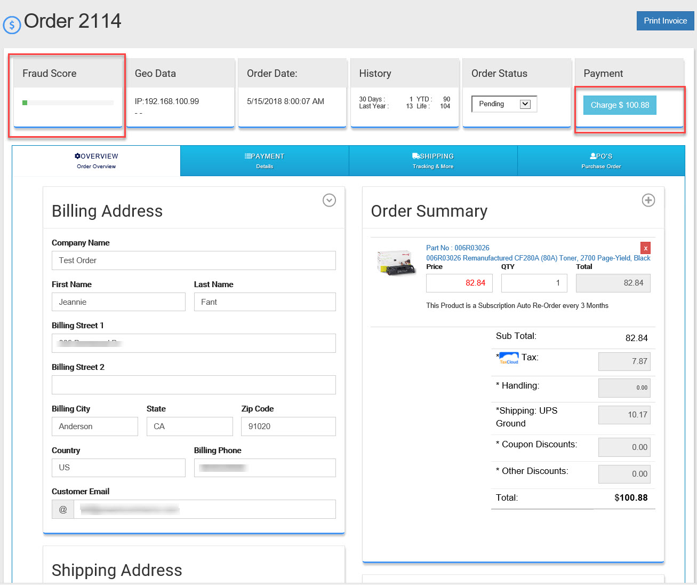Expand Order Summary with plus icon

pos(648,200)
